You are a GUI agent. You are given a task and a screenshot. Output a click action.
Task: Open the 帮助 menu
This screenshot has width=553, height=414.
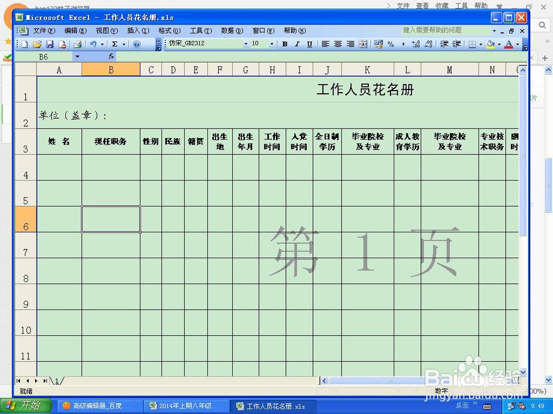(x=295, y=30)
